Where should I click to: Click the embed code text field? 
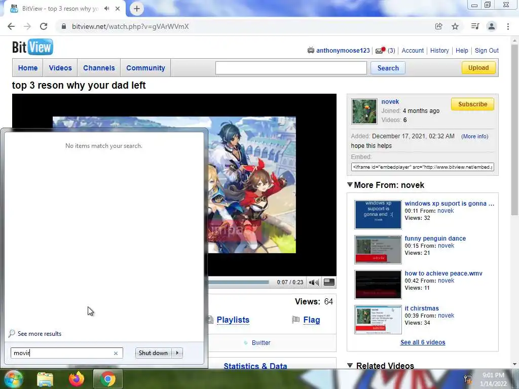pyautogui.click(x=422, y=167)
